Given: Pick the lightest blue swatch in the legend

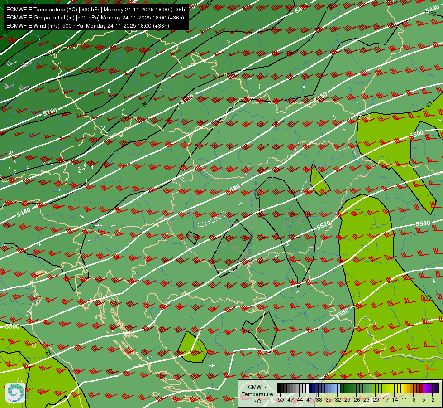Looking at the screenshot, I should [339, 388].
